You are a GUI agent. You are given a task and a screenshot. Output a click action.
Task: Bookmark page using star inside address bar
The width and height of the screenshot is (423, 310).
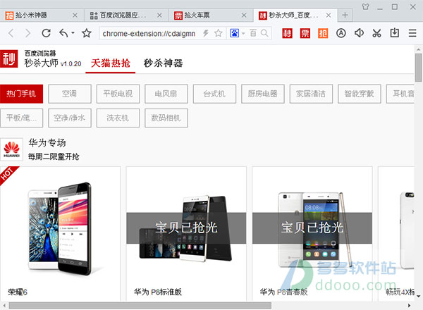[x=219, y=33]
